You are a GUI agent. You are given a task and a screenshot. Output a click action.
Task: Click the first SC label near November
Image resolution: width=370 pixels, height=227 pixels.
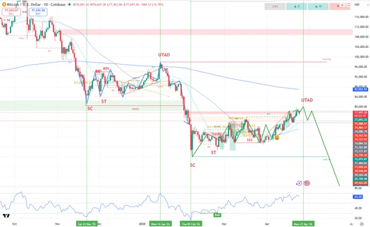(x=90, y=109)
